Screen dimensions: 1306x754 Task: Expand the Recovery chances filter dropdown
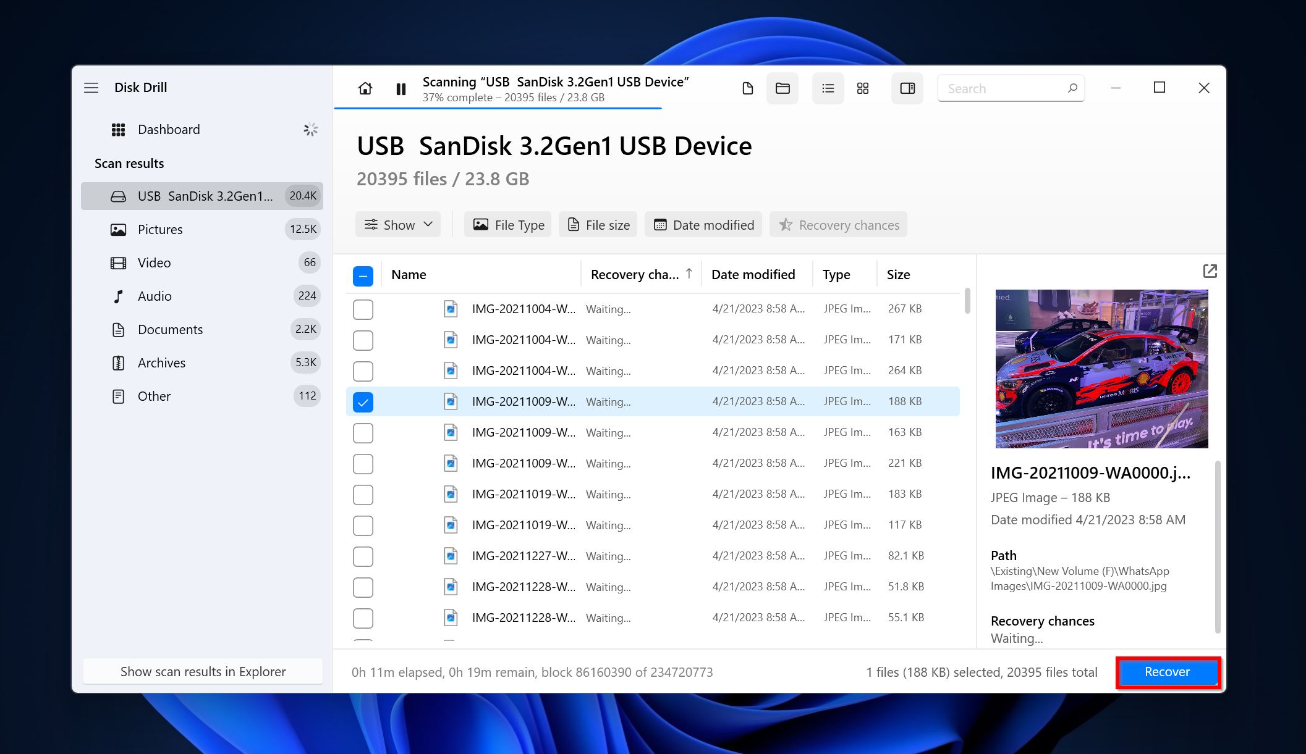[839, 225]
